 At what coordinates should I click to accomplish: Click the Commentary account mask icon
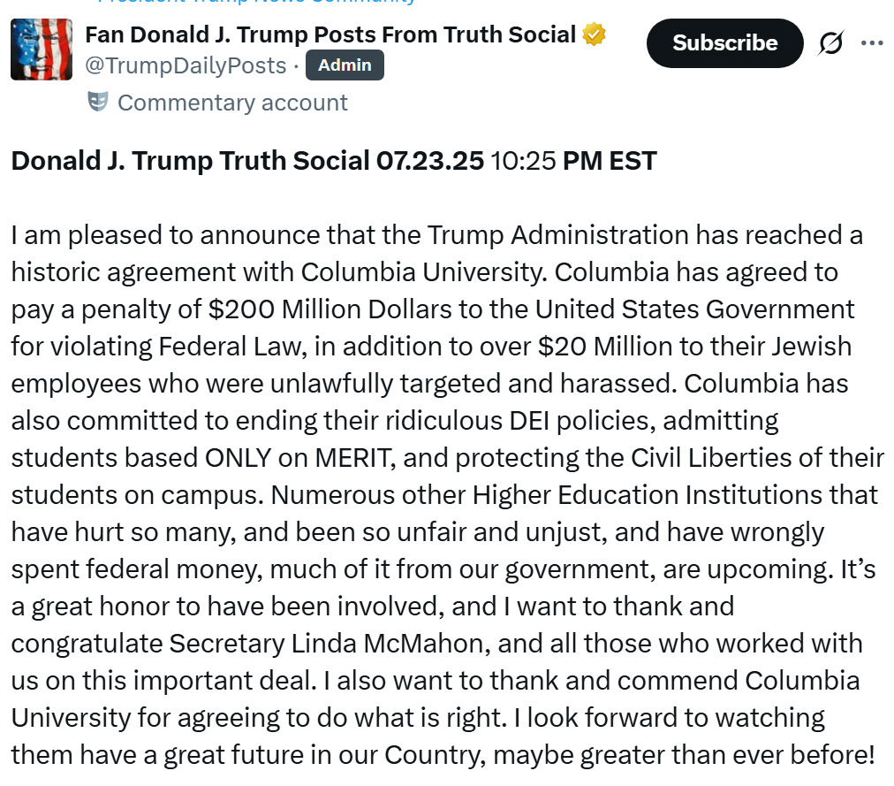pyautogui.click(x=97, y=103)
